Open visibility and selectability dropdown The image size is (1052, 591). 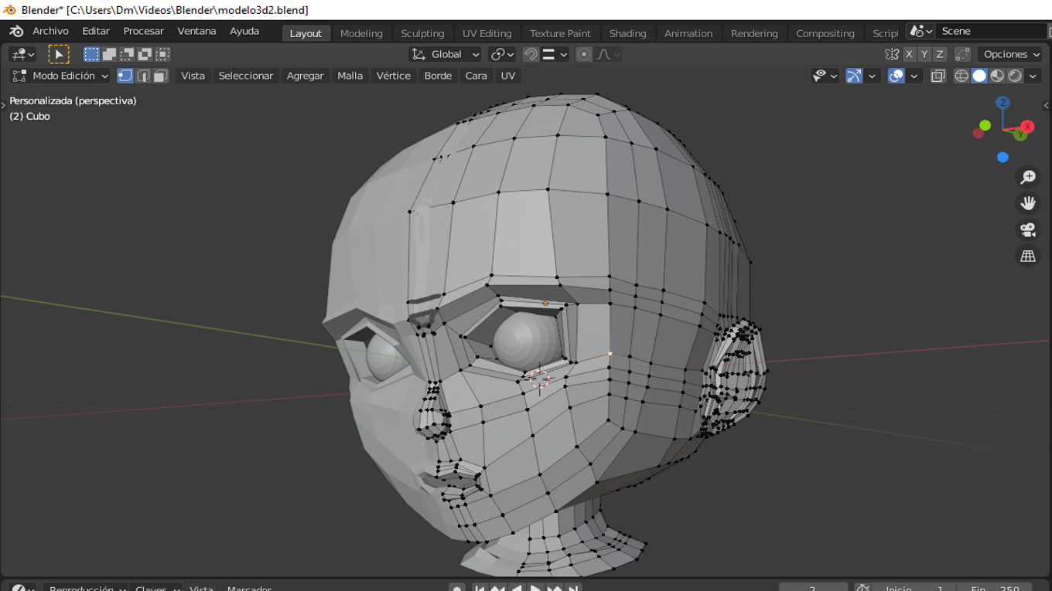coord(825,76)
